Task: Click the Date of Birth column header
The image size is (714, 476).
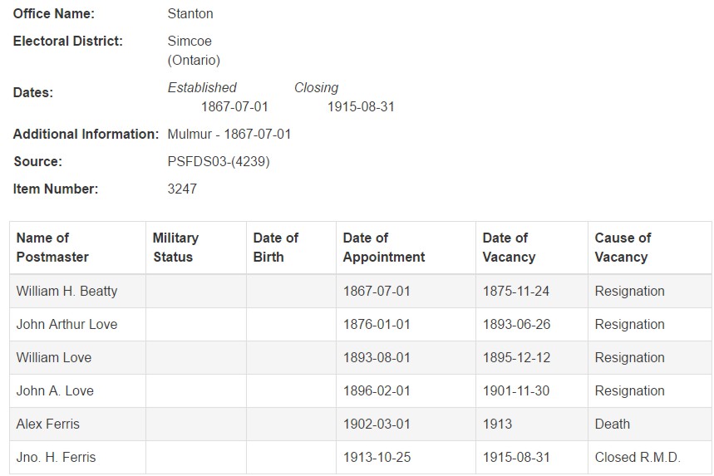Action: pyautogui.click(x=275, y=248)
